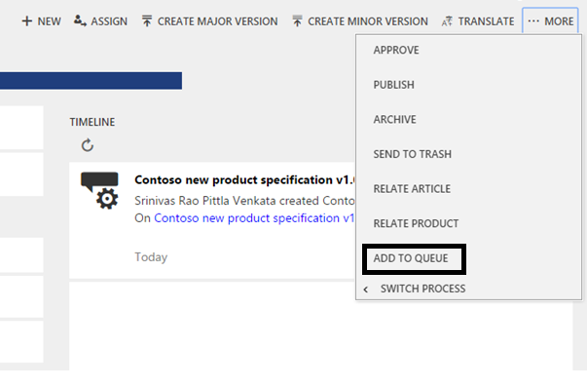Viewport: 587px width, 387px height.
Task: Click the Create Minor Version arrow icon
Action: tap(297, 21)
